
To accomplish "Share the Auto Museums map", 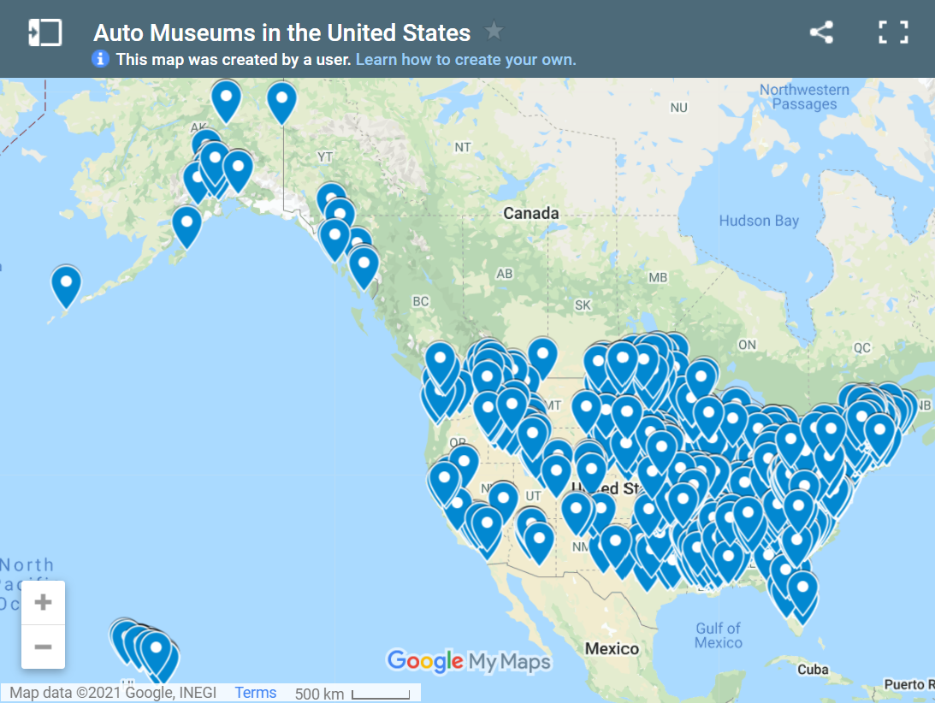I will click(x=821, y=32).
